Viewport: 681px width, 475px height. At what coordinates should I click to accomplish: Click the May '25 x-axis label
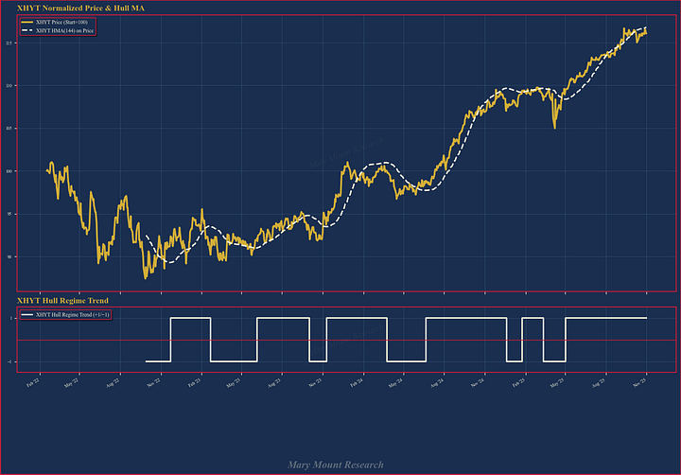(x=558, y=382)
